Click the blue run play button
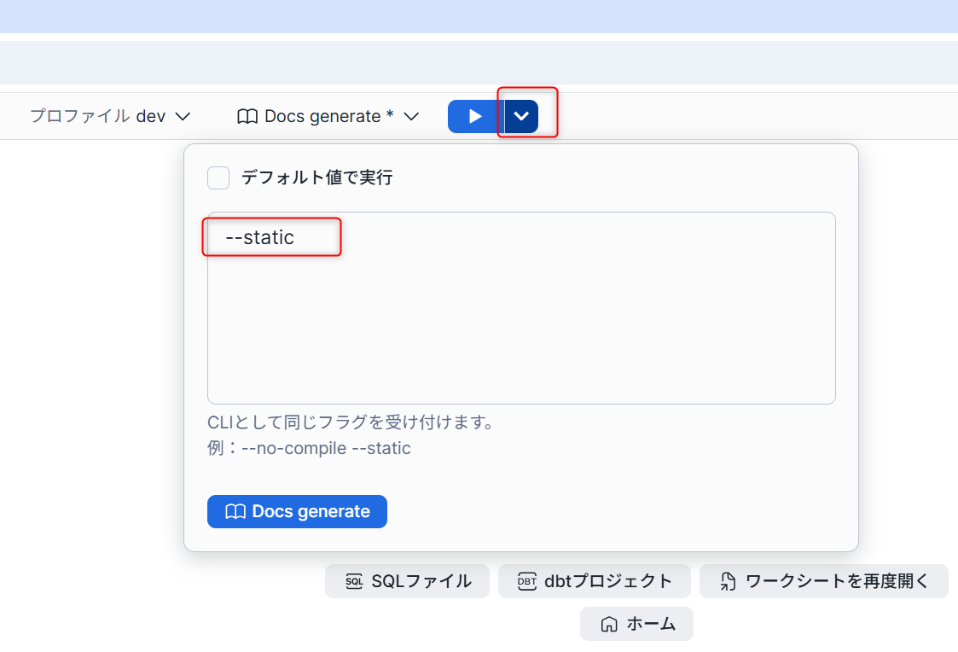 tap(475, 116)
